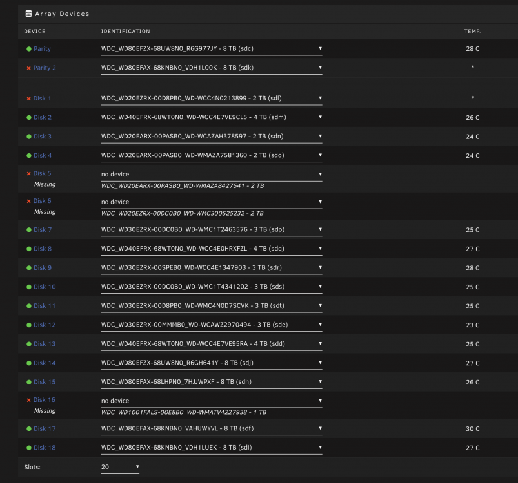Open the Disk 9 device dropdown (sdr)

[212, 268]
